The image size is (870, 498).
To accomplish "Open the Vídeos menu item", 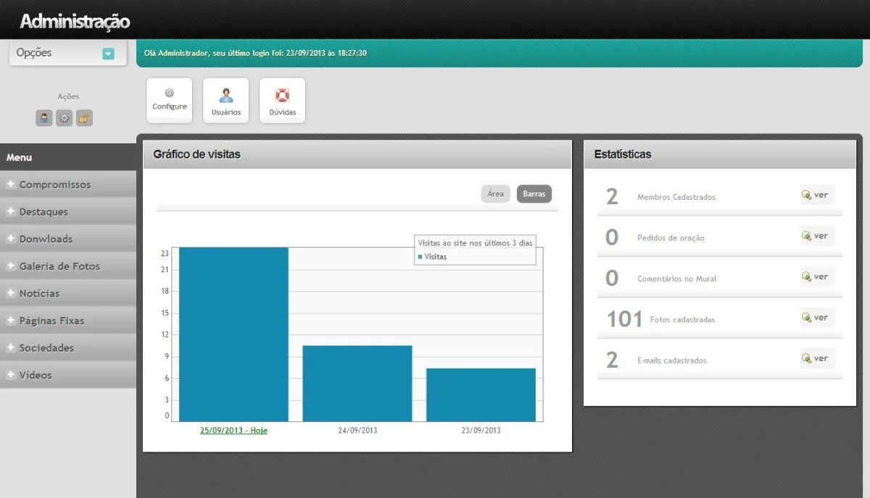I will coord(68,375).
